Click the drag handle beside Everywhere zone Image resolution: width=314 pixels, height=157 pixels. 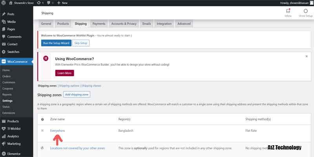pos(42,130)
